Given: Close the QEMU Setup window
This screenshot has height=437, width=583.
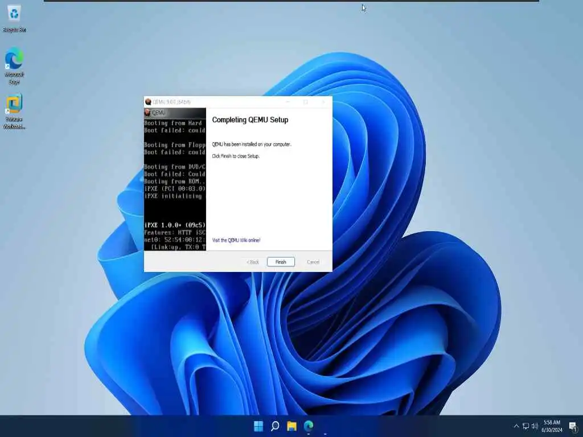Looking at the screenshot, I should [323, 102].
